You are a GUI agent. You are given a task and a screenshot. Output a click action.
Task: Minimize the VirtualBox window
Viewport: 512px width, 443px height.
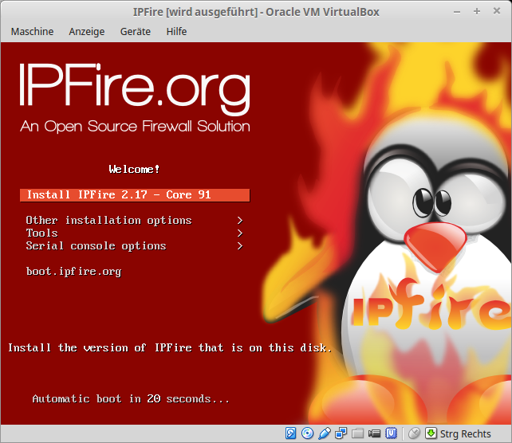tap(457, 12)
